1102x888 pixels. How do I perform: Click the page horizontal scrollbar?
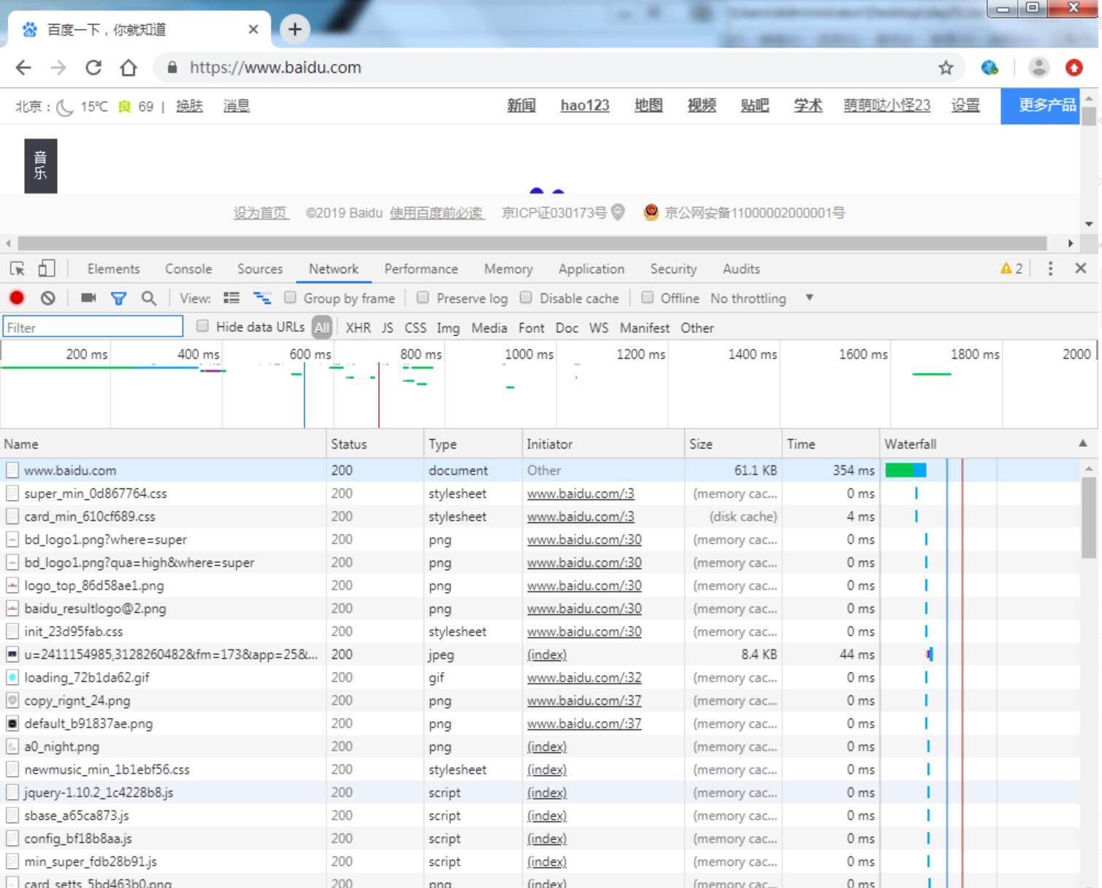(x=532, y=243)
